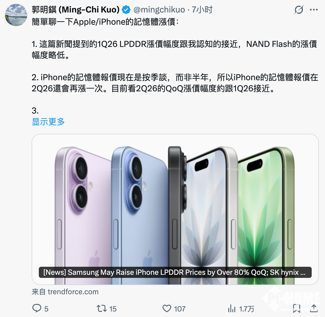Click the reply bubble icon

click(37, 308)
